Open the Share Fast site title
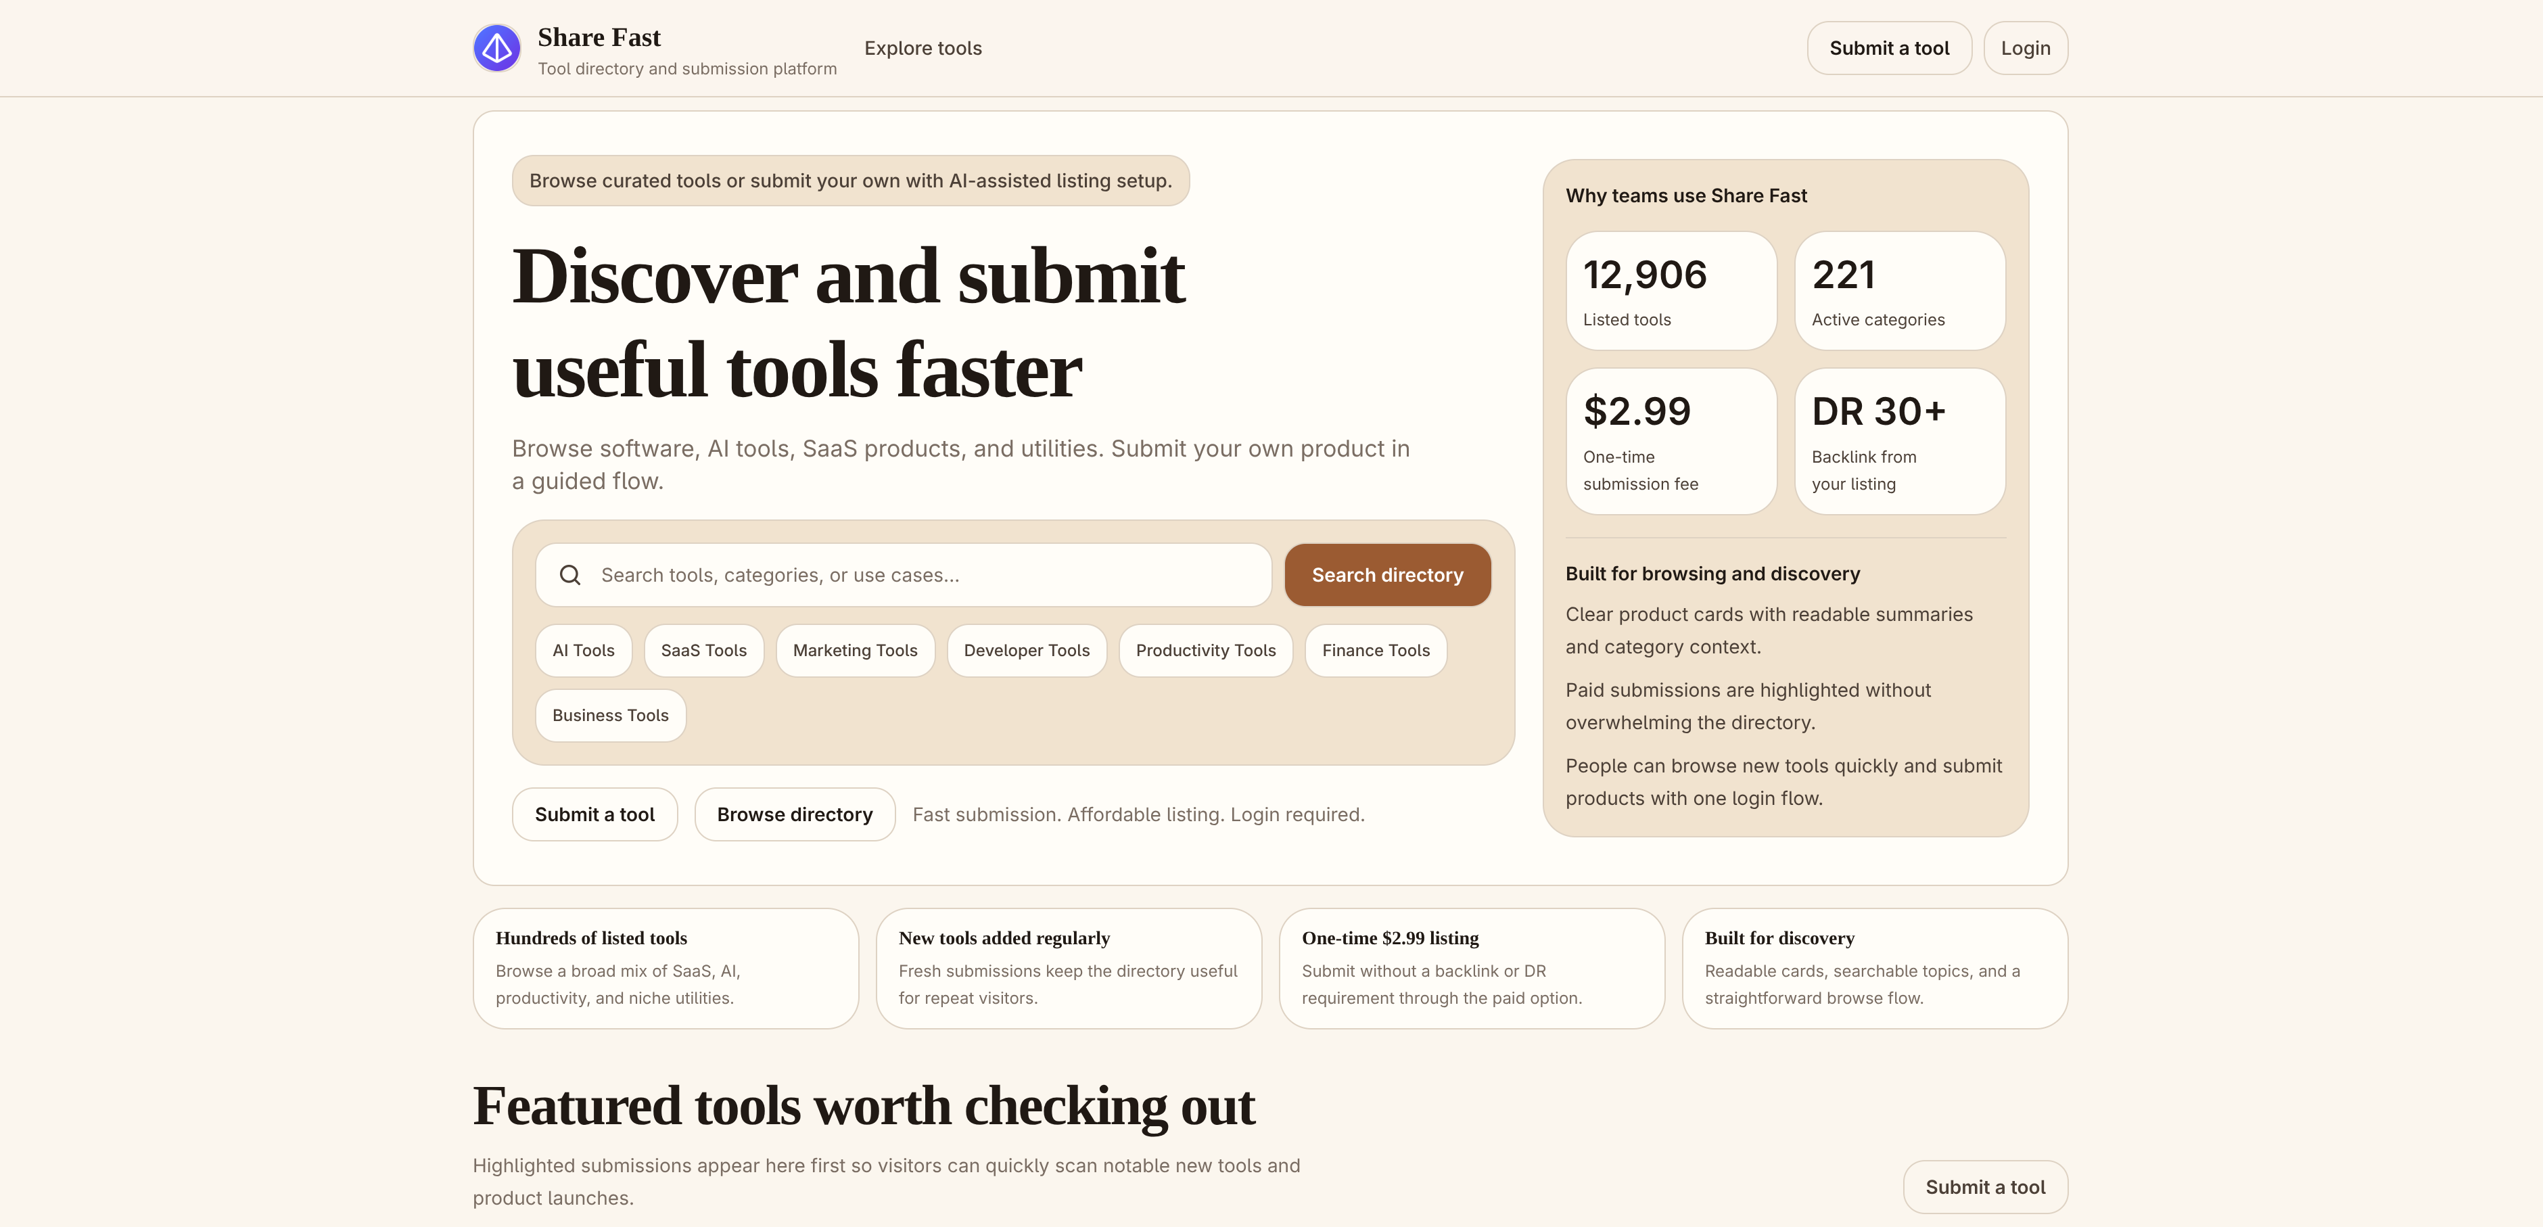Screen dimensions: 2543x1227 599,37
